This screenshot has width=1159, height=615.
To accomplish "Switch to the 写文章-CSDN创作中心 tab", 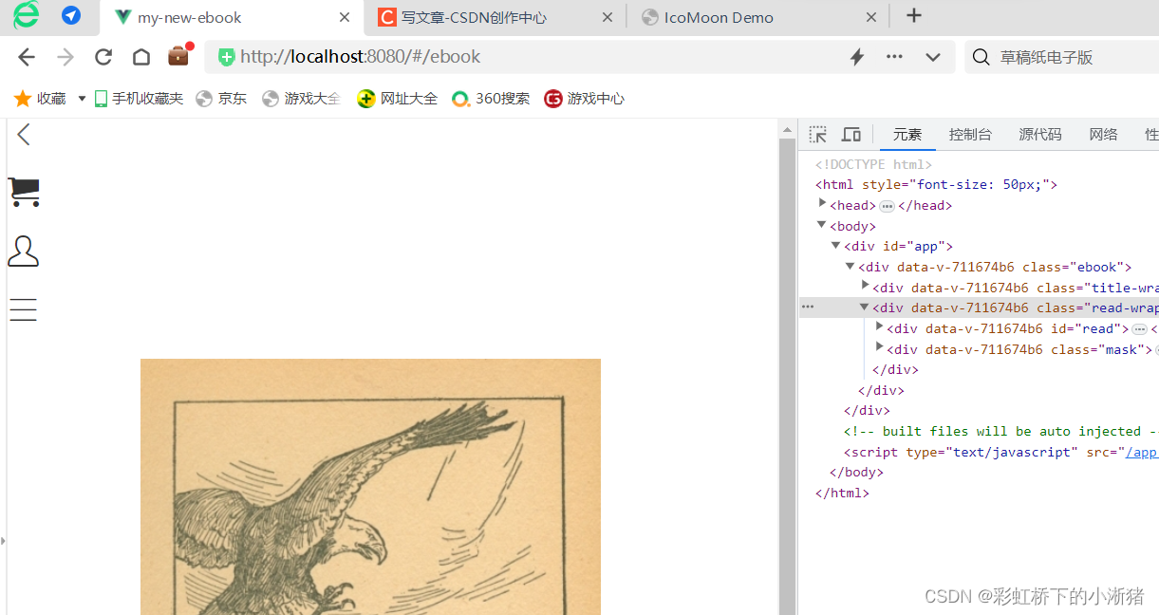I will tap(495, 17).
